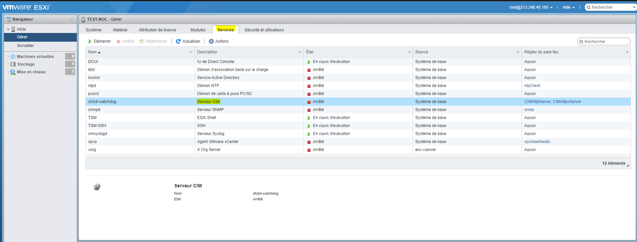
Task: Open the Description column dropdown menu
Action: [300, 52]
